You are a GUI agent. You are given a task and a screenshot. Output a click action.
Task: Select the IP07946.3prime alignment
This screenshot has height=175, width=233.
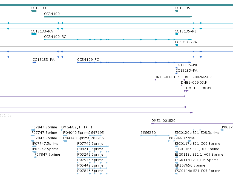(180, 141)
